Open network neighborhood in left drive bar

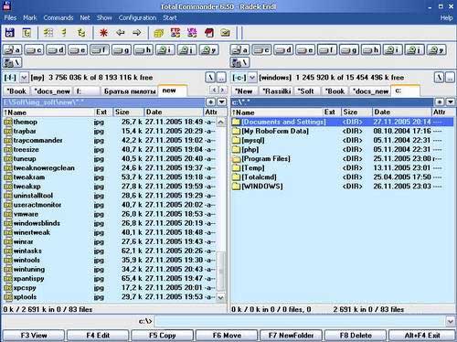[13, 63]
